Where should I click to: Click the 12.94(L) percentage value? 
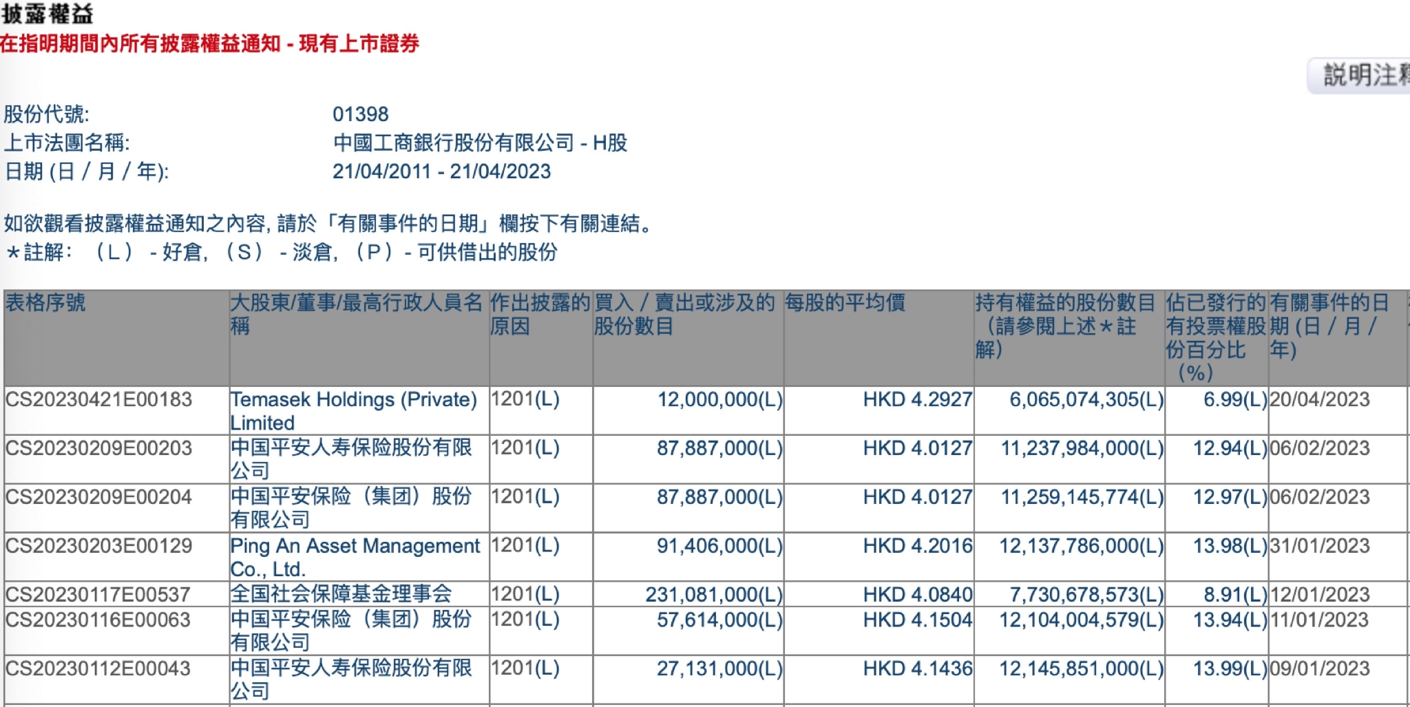tap(1230, 448)
